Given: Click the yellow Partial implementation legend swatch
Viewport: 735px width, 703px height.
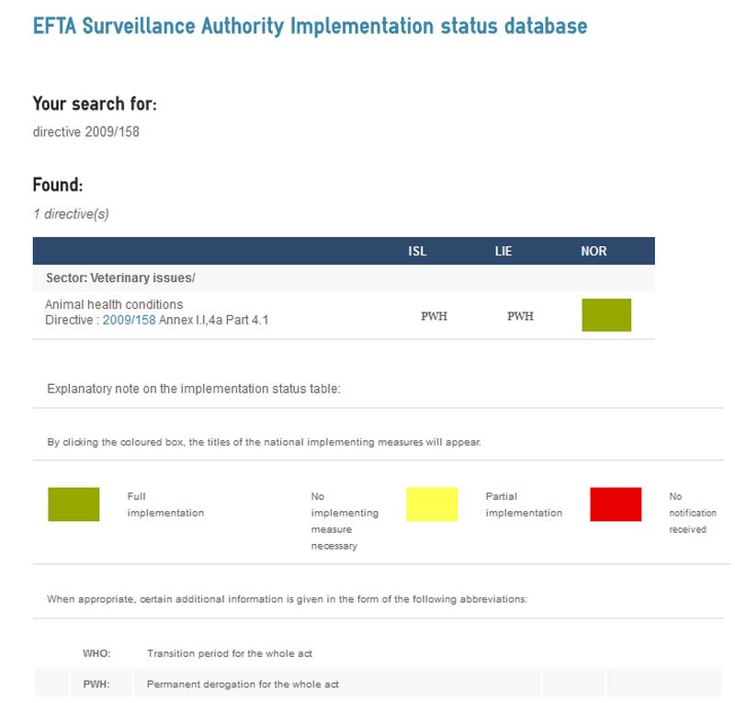Looking at the screenshot, I should pos(432,505).
